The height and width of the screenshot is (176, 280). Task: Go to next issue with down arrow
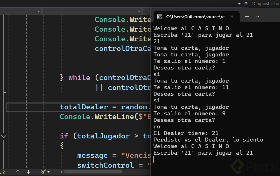click(28, 172)
